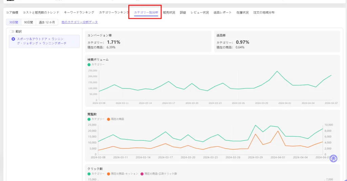Toggle カテゴリー legend in 検索ボリューム chart
This screenshot has height=181, width=347.
click(96, 65)
